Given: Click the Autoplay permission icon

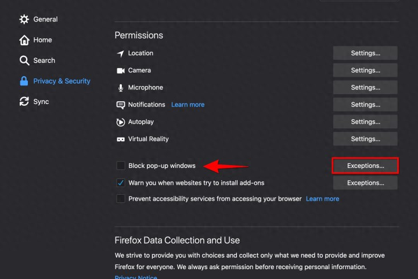Looking at the screenshot, I should pyautogui.click(x=121, y=122).
